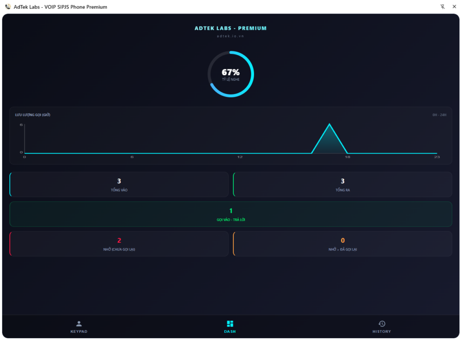Select the Tổng Vào card

click(119, 184)
